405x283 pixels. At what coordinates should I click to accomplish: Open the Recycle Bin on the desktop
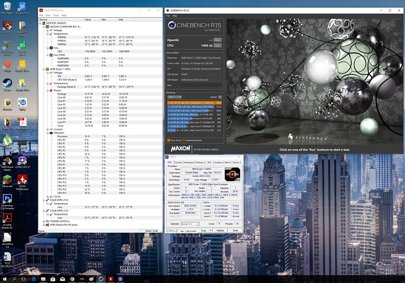point(7,7)
